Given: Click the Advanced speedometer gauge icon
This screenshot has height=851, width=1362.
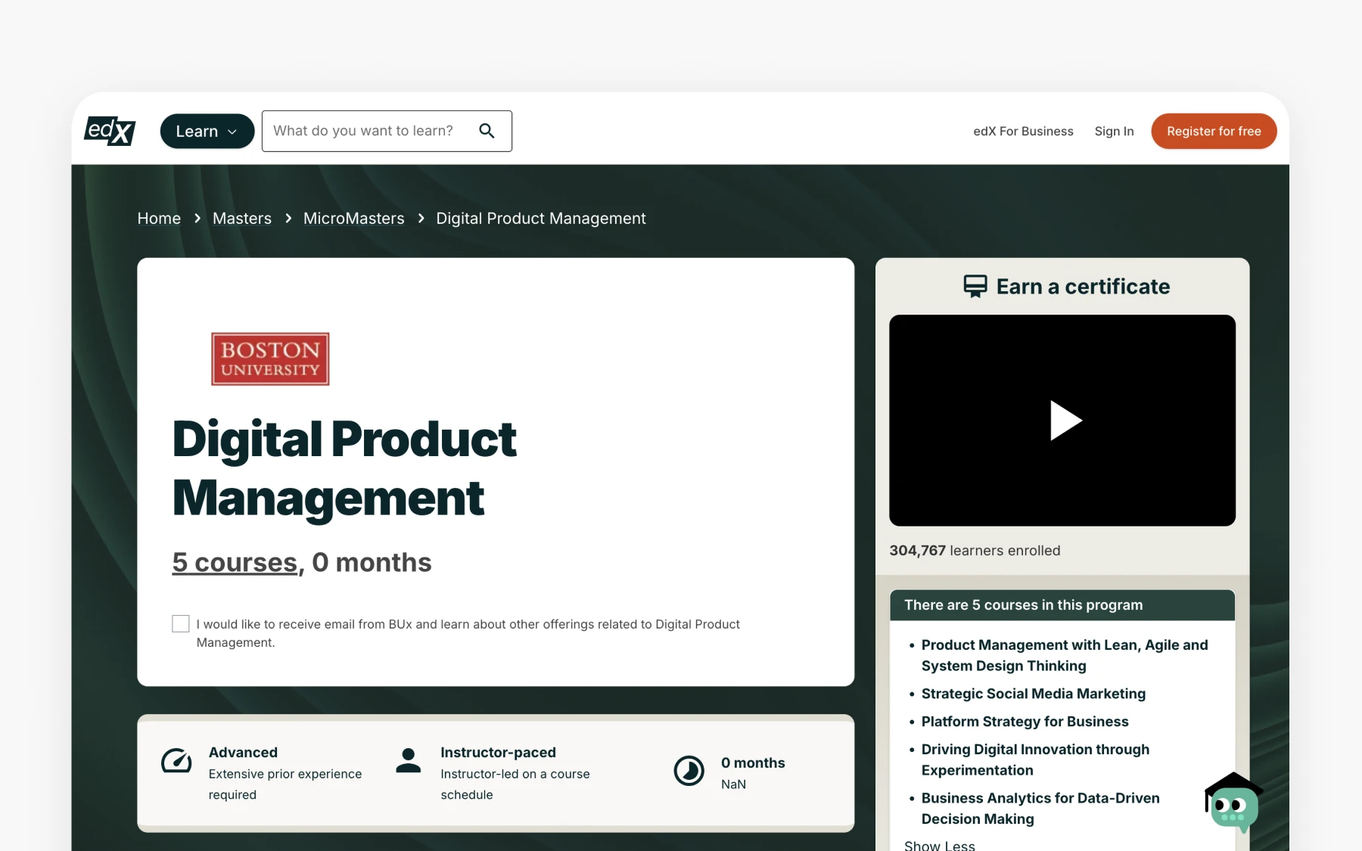Looking at the screenshot, I should point(176,761).
